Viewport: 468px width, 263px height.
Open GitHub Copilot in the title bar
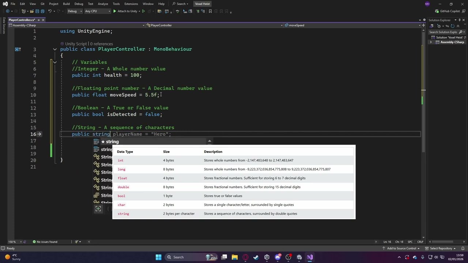(447, 11)
